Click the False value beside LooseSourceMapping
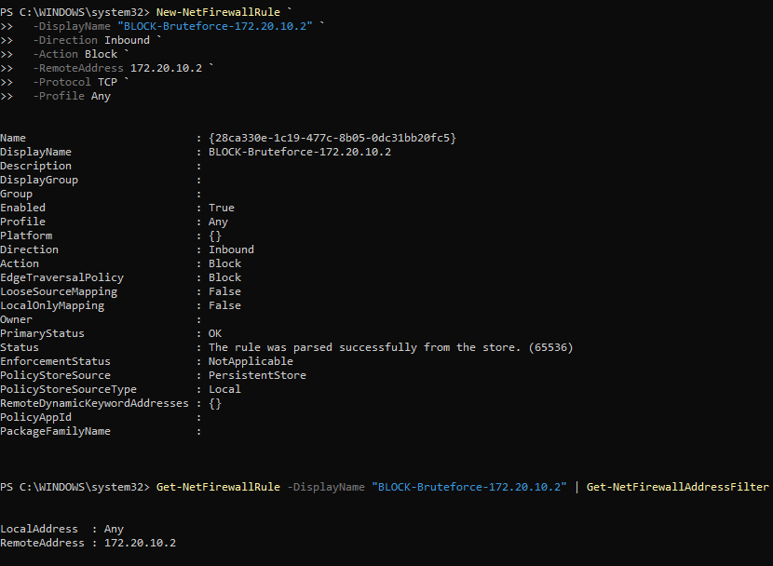The image size is (773, 566). (x=224, y=291)
